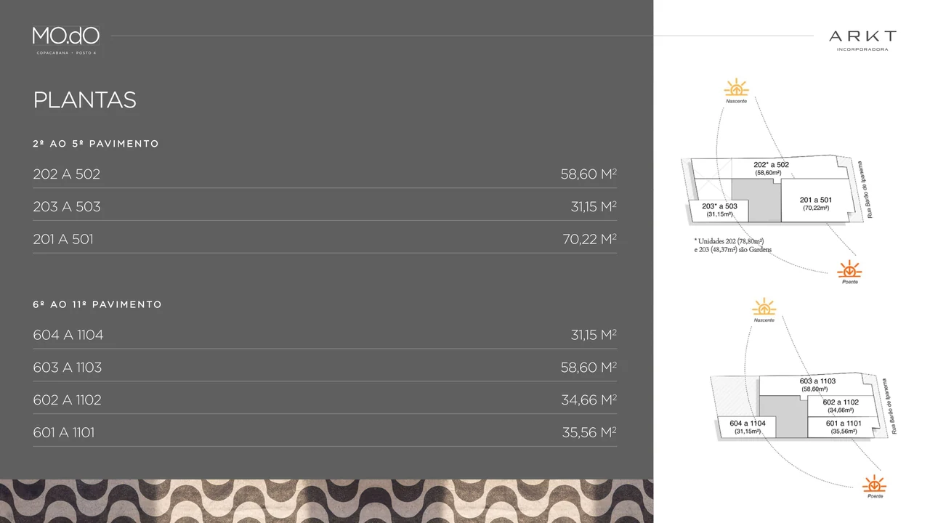
Task: Click the 6º AO 11º PAVIMENTO heading
Action: [97, 304]
